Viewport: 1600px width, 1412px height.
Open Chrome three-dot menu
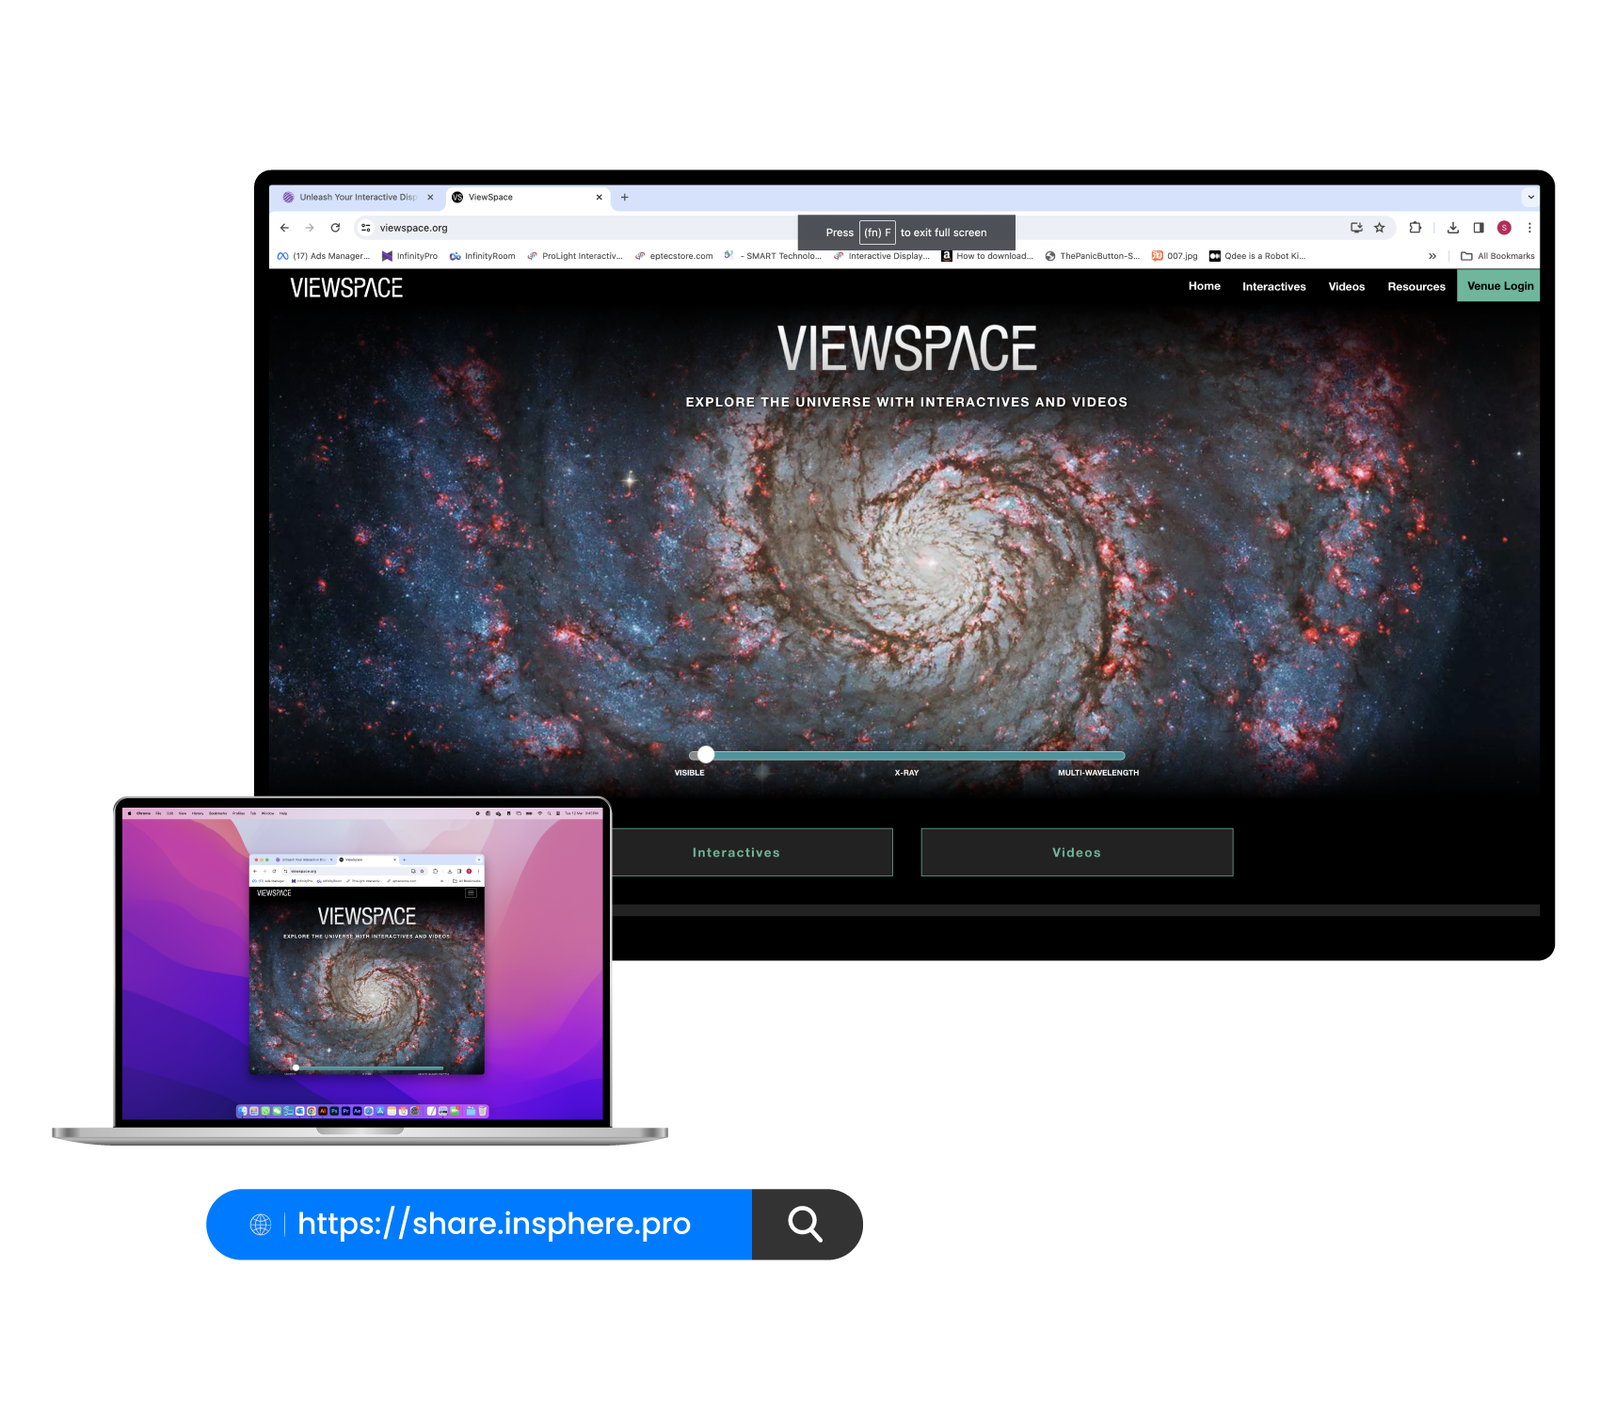point(1529,228)
